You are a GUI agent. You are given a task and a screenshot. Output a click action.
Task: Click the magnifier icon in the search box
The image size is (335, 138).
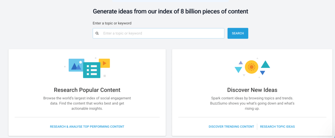[97, 33]
